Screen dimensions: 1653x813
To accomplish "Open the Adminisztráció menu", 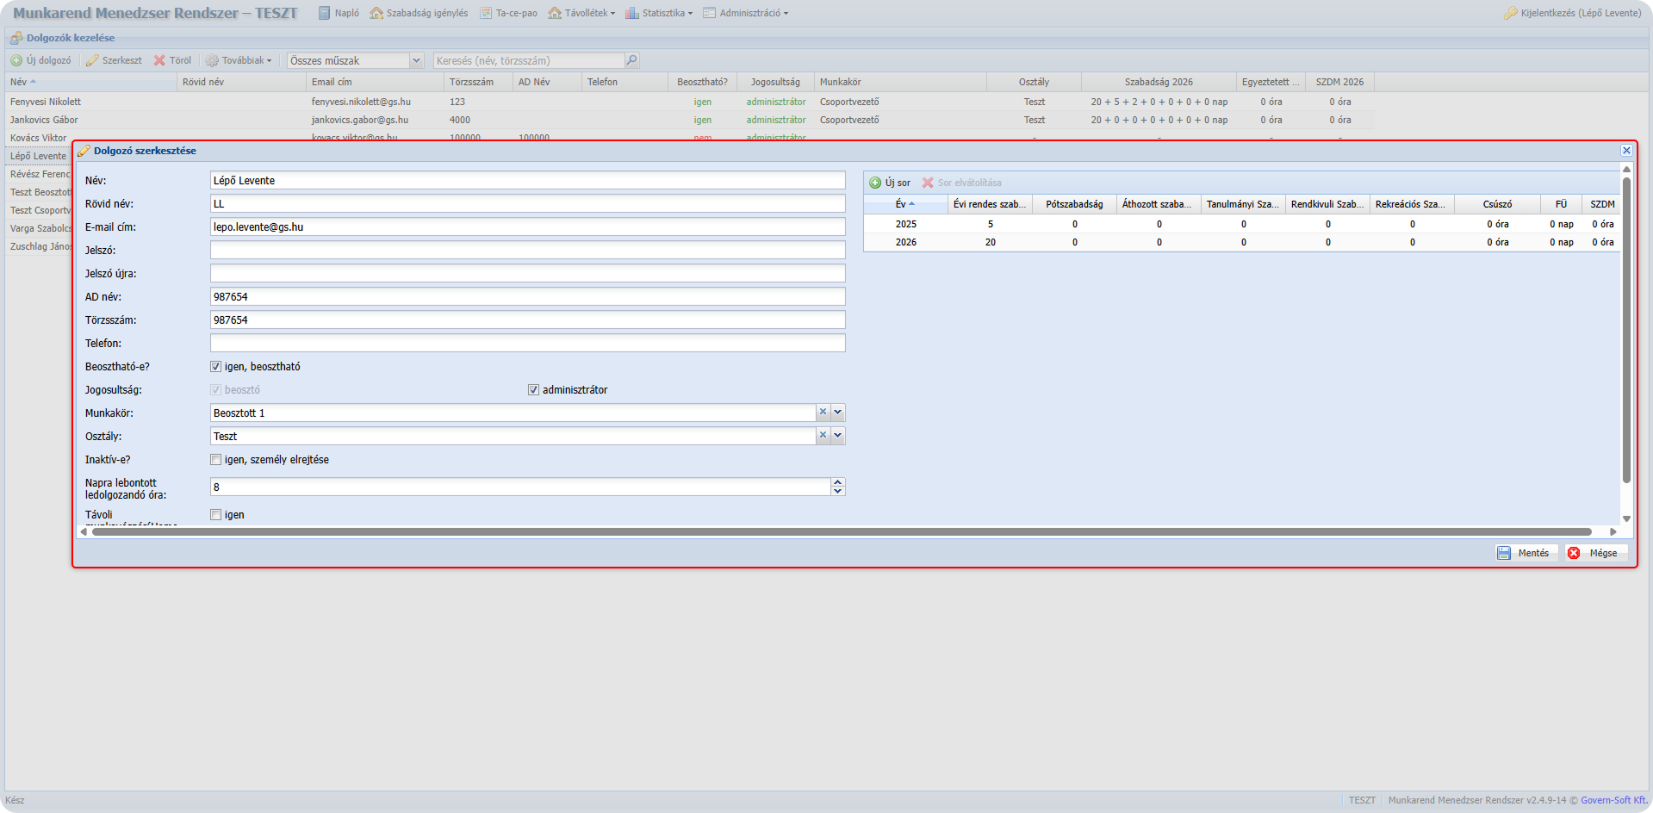I will point(746,13).
